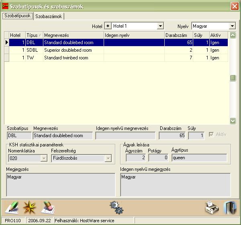Click the Súly column header
Screen dimensions: 241x225
tap(201, 35)
